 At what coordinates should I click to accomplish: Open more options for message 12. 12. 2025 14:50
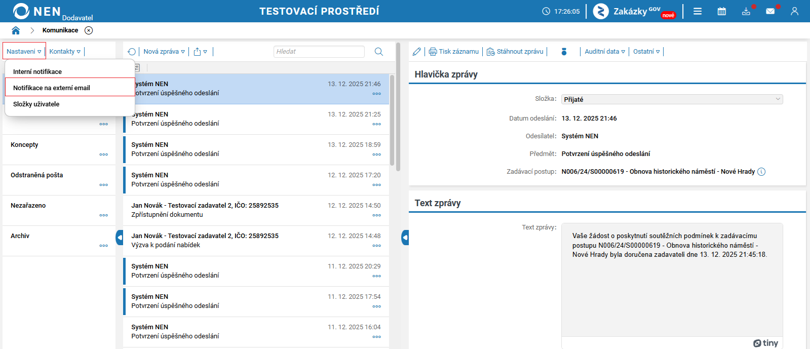(377, 215)
